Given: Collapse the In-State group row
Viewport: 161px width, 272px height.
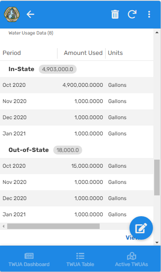Looking at the screenshot, I should pos(77,69).
